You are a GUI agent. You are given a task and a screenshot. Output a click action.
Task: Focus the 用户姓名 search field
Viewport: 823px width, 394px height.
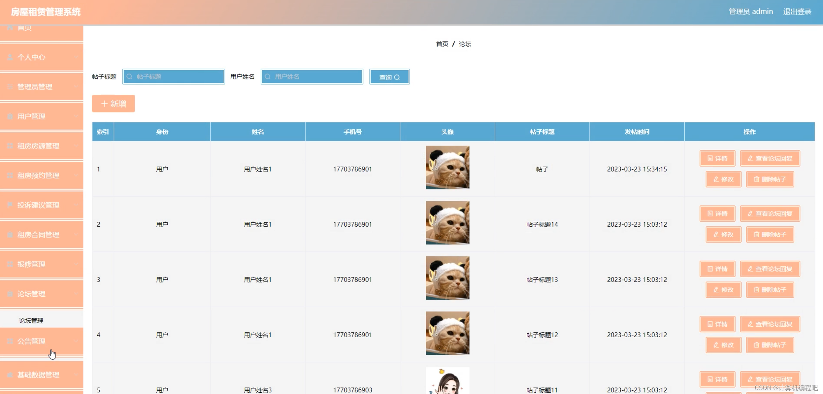pos(312,77)
